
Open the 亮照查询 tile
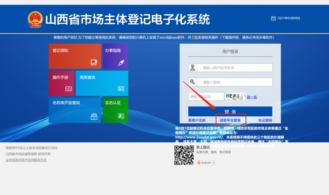102,83
